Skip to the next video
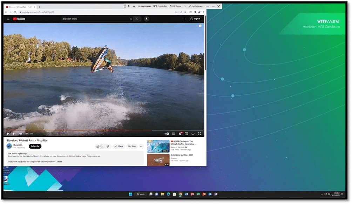This screenshot has width=352, height=204. coord(14,134)
